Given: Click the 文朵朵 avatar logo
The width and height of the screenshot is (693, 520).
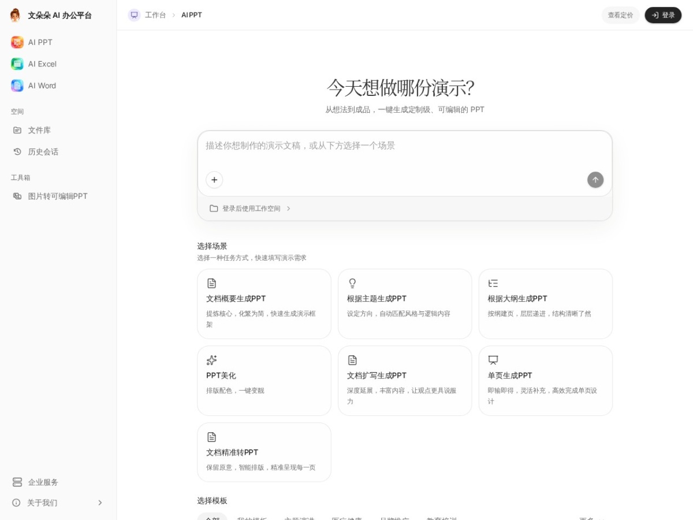Looking at the screenshot, I should tap(15, 15).
